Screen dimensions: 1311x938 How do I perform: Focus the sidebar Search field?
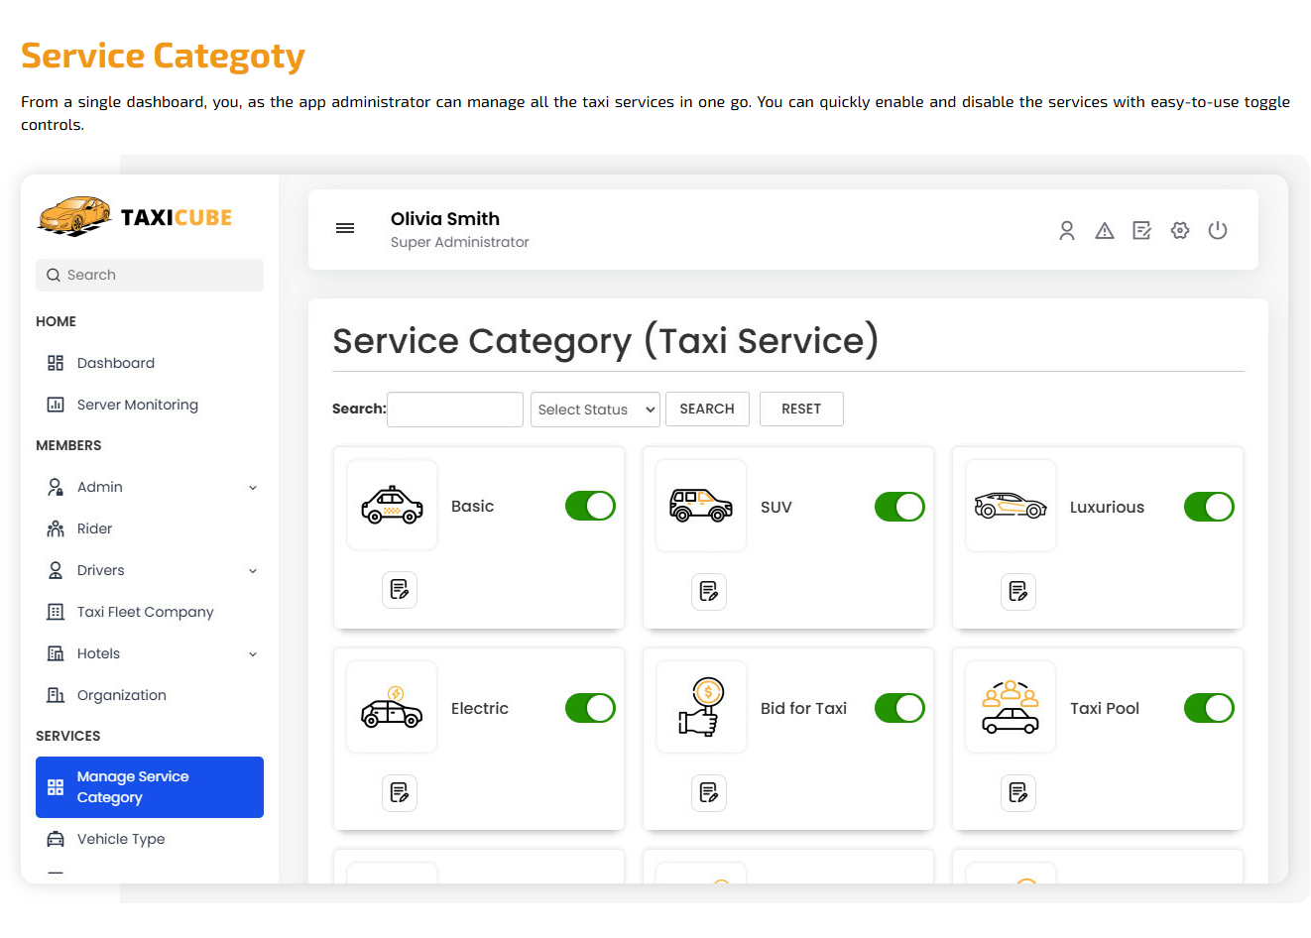coord(150,275)
